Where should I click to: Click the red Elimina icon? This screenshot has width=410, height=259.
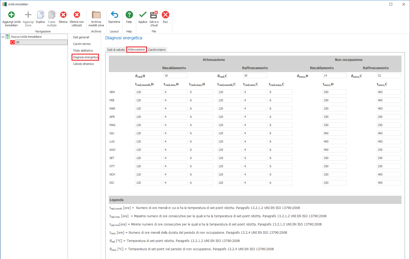63,15
